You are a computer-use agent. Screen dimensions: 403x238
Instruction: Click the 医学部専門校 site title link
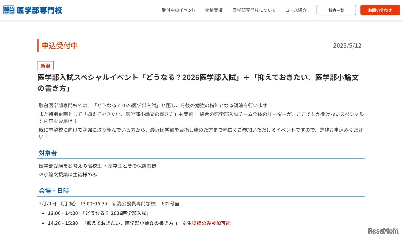coord(39,10)
